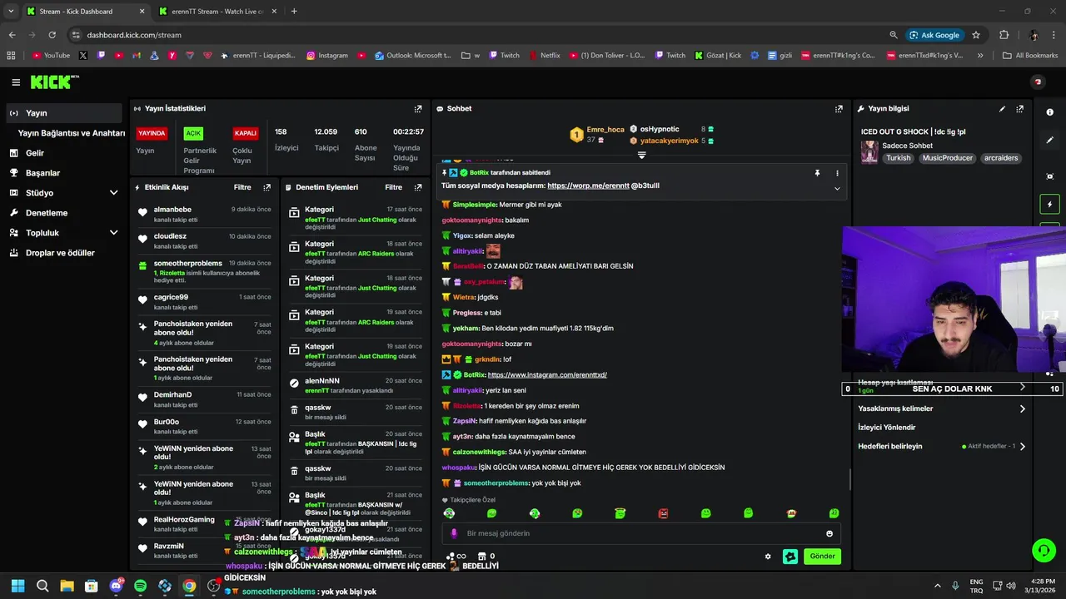Open Filtre in Denetim Eylemleri panel
1066x599 pixels.
tap(394, 188)
